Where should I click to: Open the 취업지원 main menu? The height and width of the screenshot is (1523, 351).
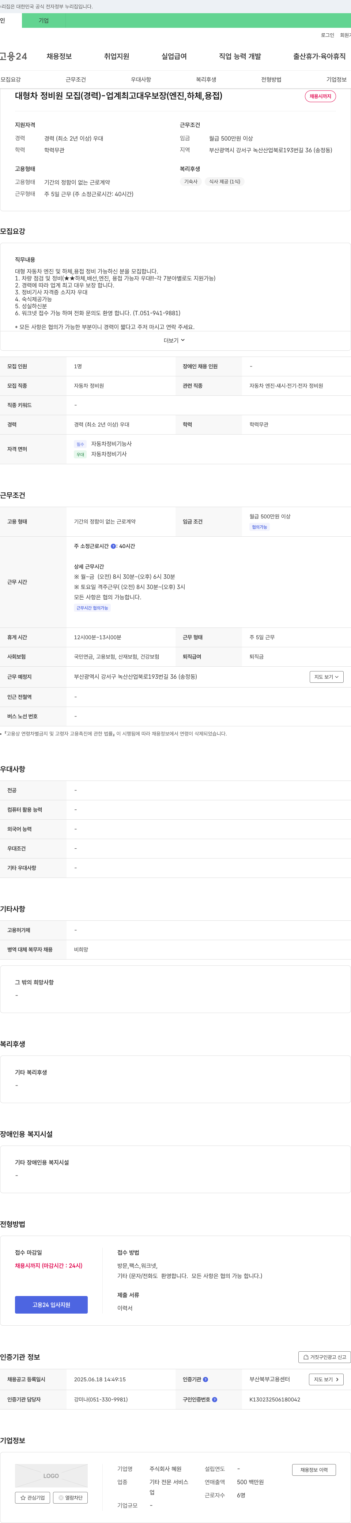coord(116,56)
